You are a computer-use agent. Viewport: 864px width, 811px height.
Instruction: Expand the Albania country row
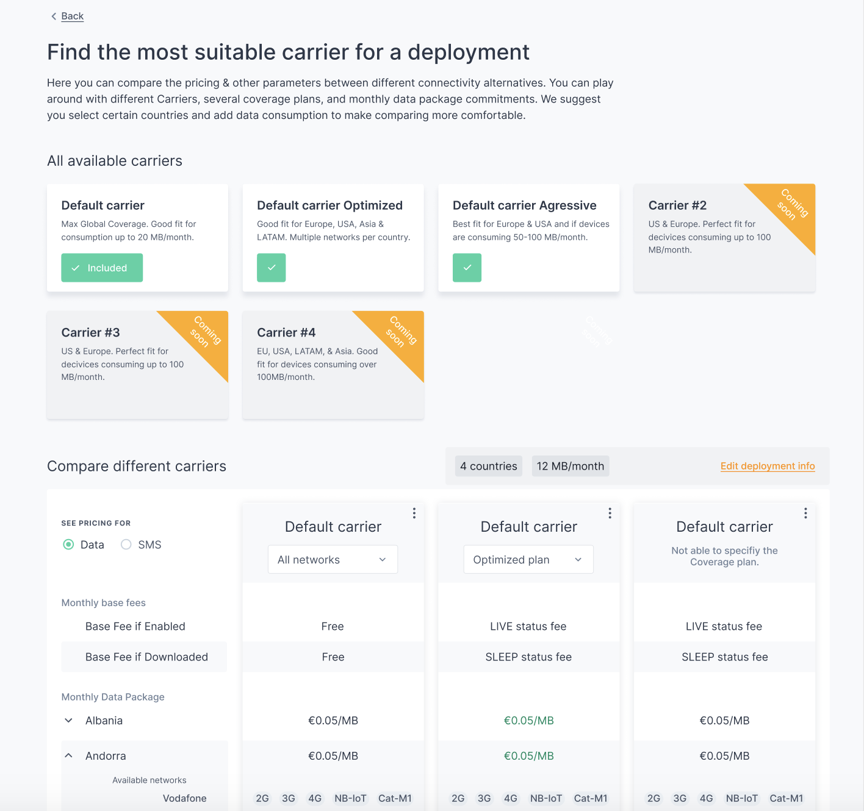point(69,721)
